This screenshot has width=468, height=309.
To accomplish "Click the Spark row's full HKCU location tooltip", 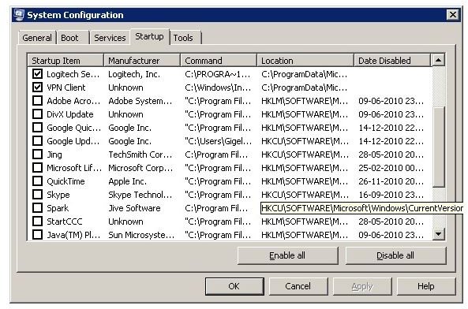I will click(362, 208).
